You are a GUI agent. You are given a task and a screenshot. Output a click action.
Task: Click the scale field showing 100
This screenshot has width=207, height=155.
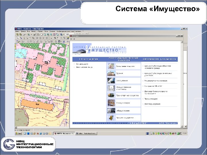click(x=67, y=34)
